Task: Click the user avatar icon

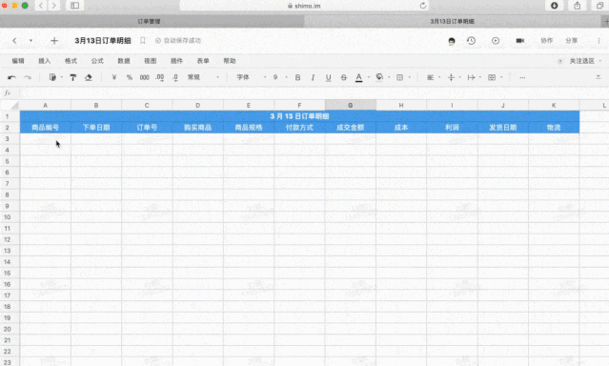Action: (452, 41)
